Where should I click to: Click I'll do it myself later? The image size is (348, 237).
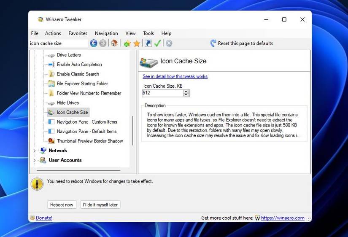click(100, 205)
